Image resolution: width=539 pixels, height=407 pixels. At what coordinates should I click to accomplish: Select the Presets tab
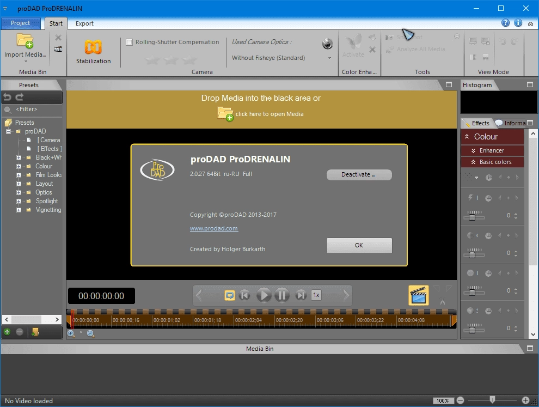click(29, 85)
